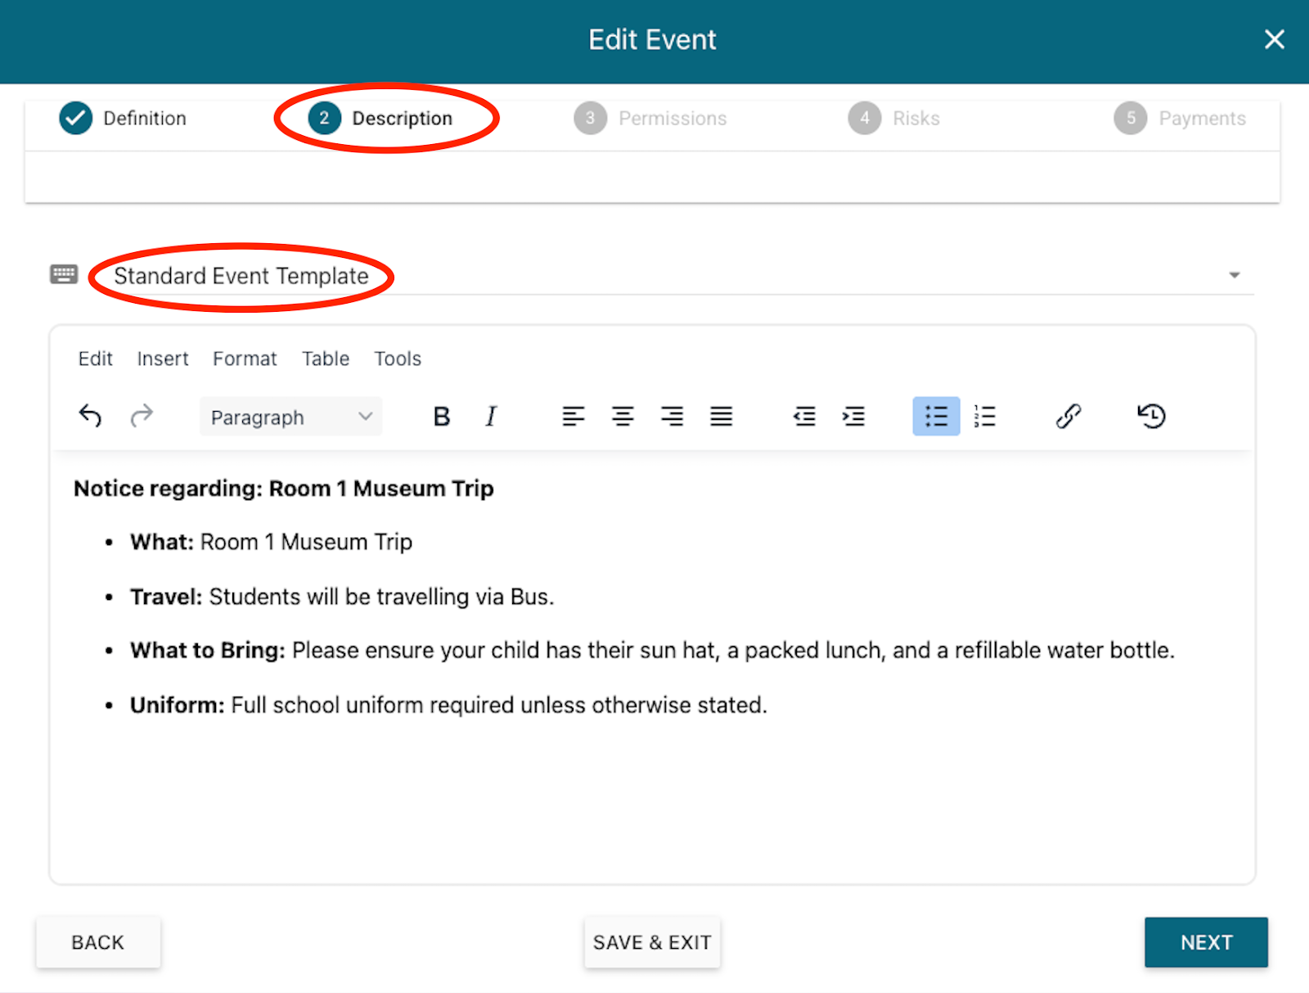The image size is (1309, 993).
Task: Open revision history clock icon
Action: tap(1151, 417)
